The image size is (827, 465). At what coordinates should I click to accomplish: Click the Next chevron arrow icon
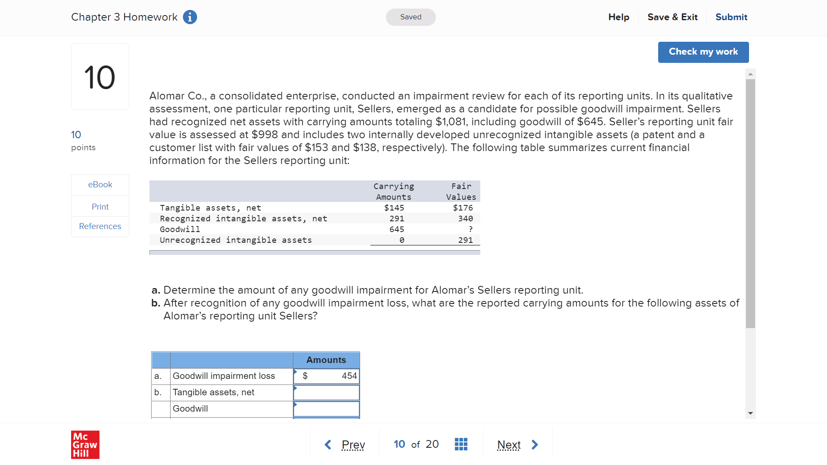coord(535,444)
